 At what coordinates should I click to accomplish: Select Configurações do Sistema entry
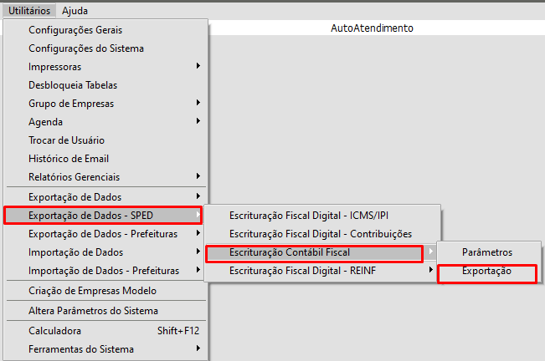coord(105,48)
